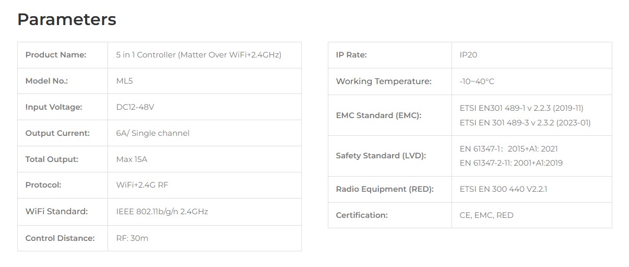Select the Product Name label cell

coord(56,55)
